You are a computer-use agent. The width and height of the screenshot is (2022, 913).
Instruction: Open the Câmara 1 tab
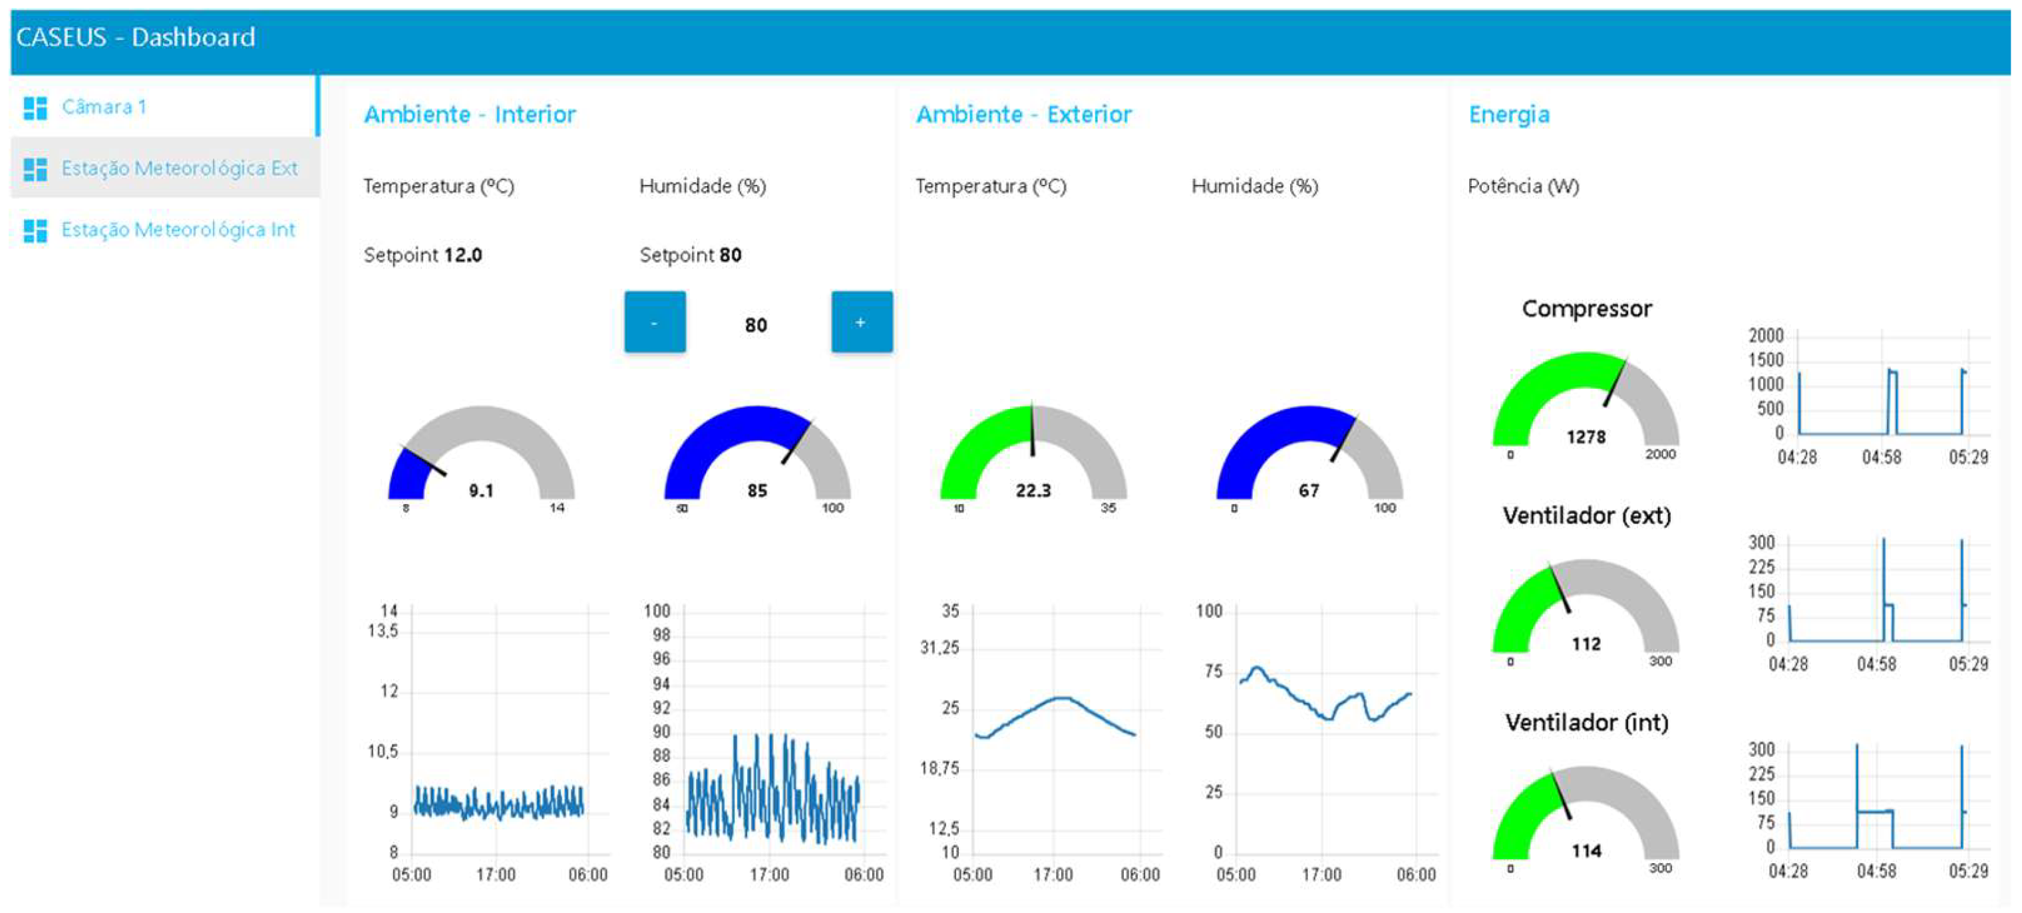click(104, 108)
